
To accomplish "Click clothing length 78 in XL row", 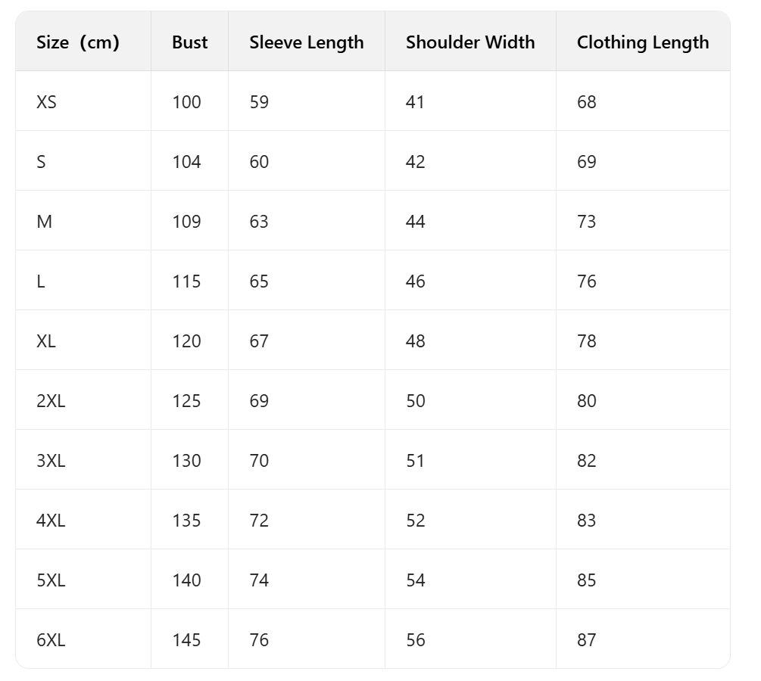I will [587, 341].
